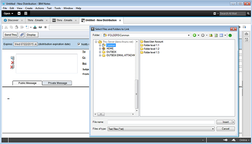The width and height of the screenshot is (252, 144).
Task: Open Mail via envelope icon next to Open
Action: pyautogui.click(x=19, y=13)
